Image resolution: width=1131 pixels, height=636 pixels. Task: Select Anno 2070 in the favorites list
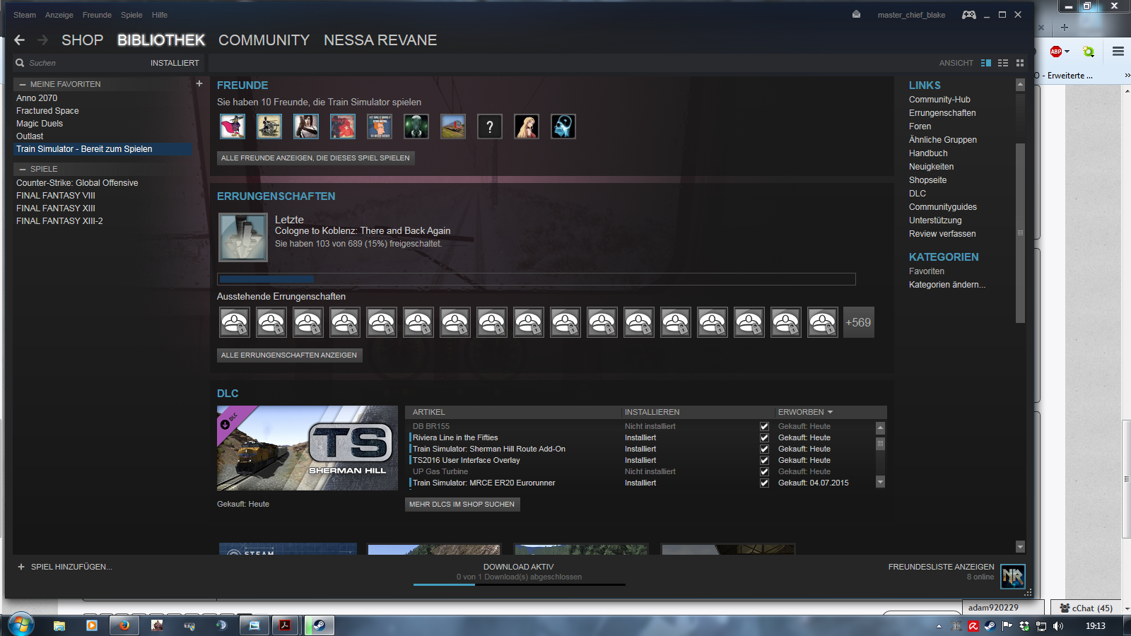pos(37,98)
